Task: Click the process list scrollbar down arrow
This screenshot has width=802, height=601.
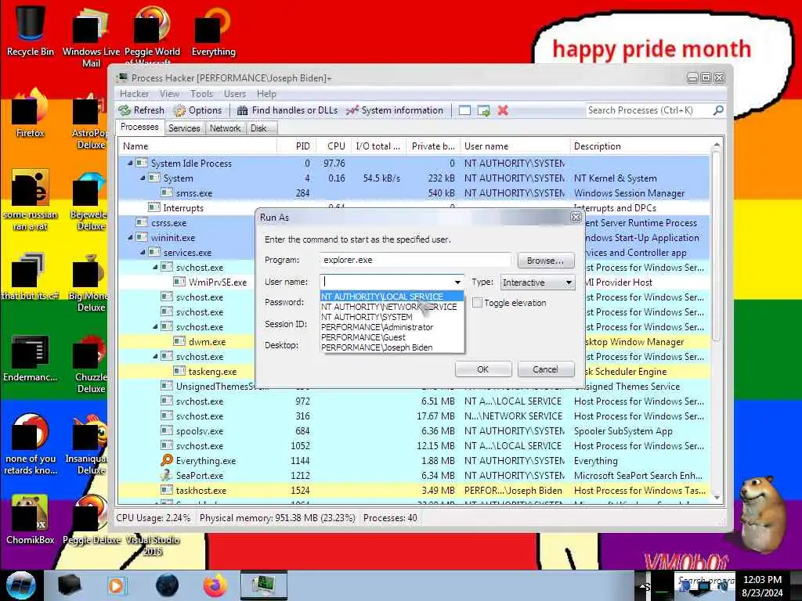Action: [x=717, y=497]
